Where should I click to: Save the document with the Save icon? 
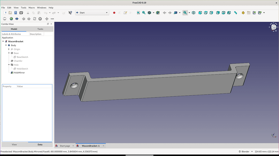pyautogui.click(x=16, y=13)
